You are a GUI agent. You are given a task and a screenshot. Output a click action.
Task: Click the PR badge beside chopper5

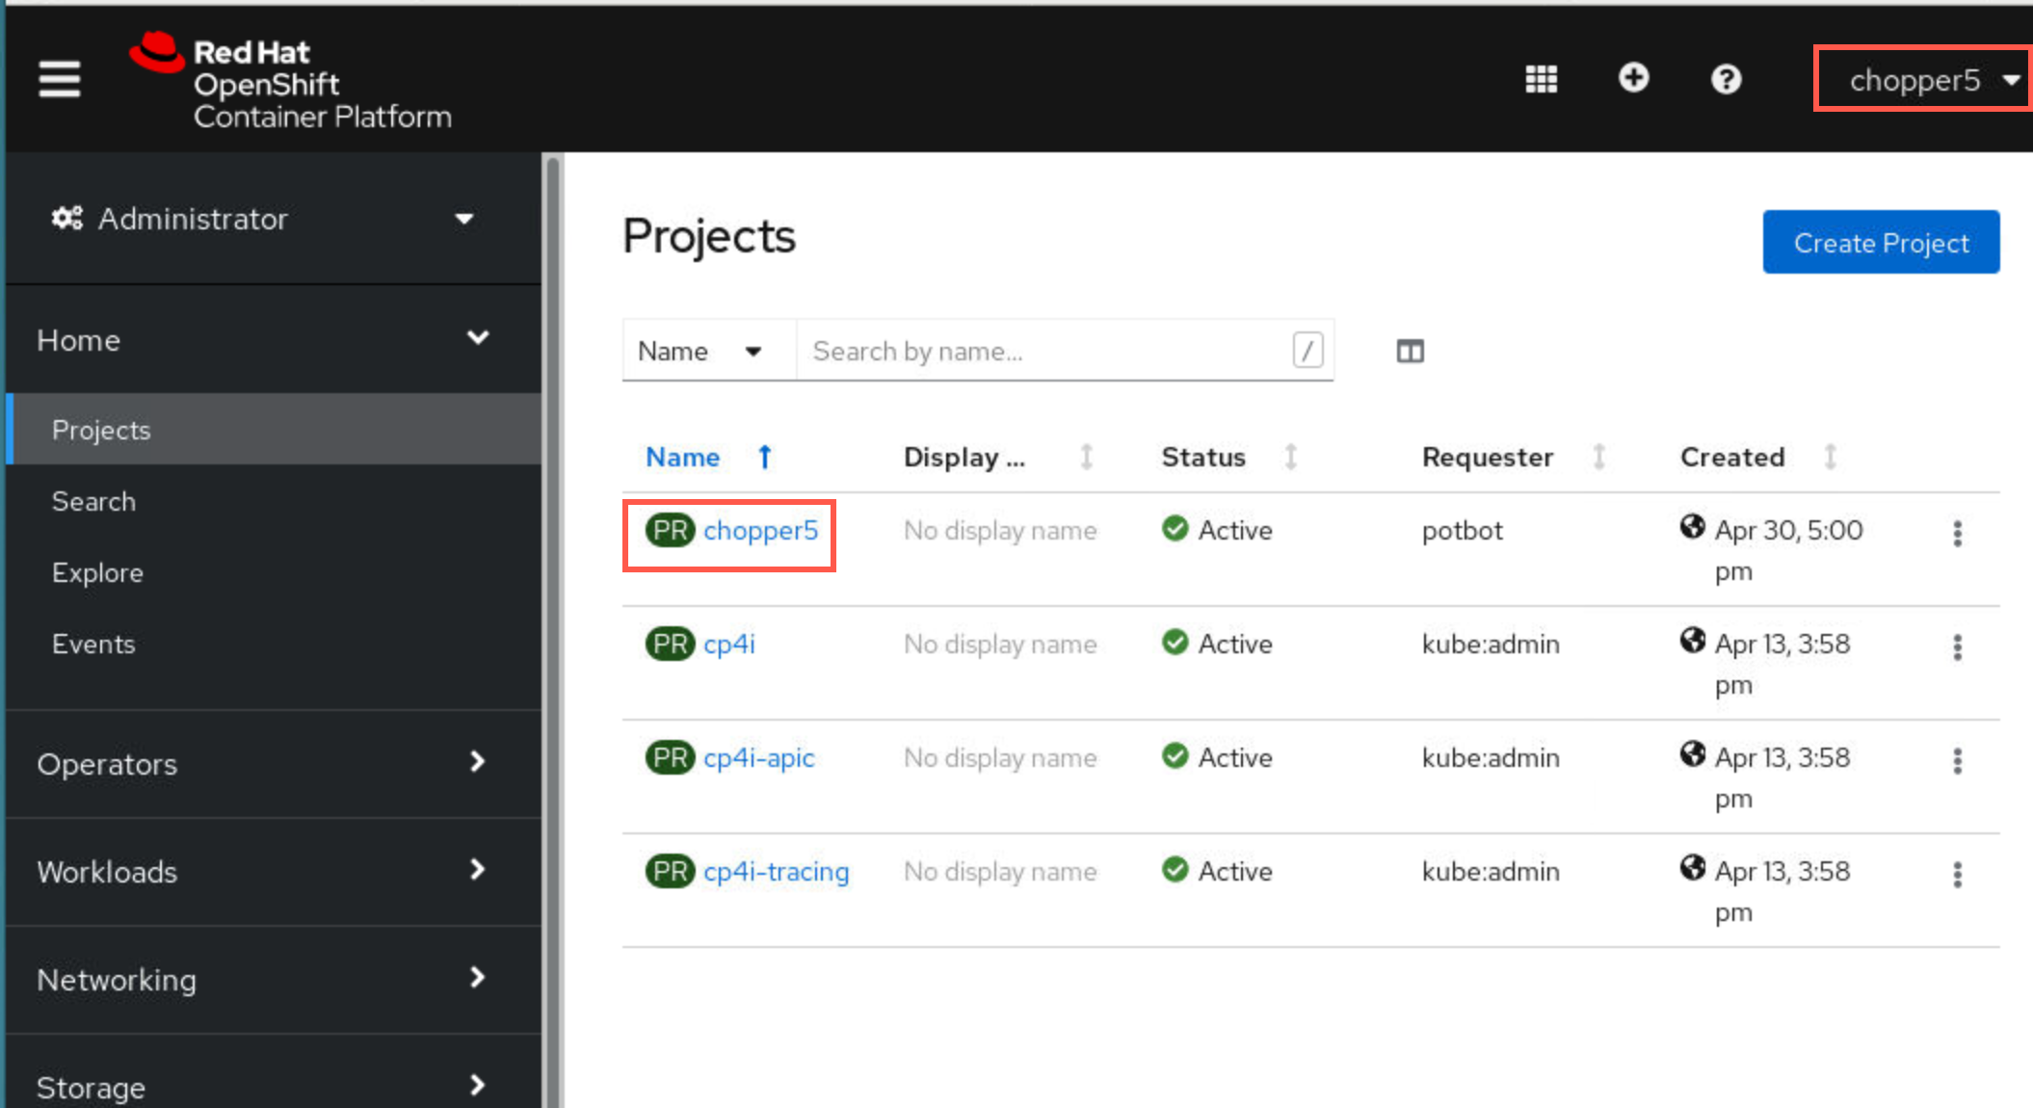pyautogui.click(x=670, y=530)
